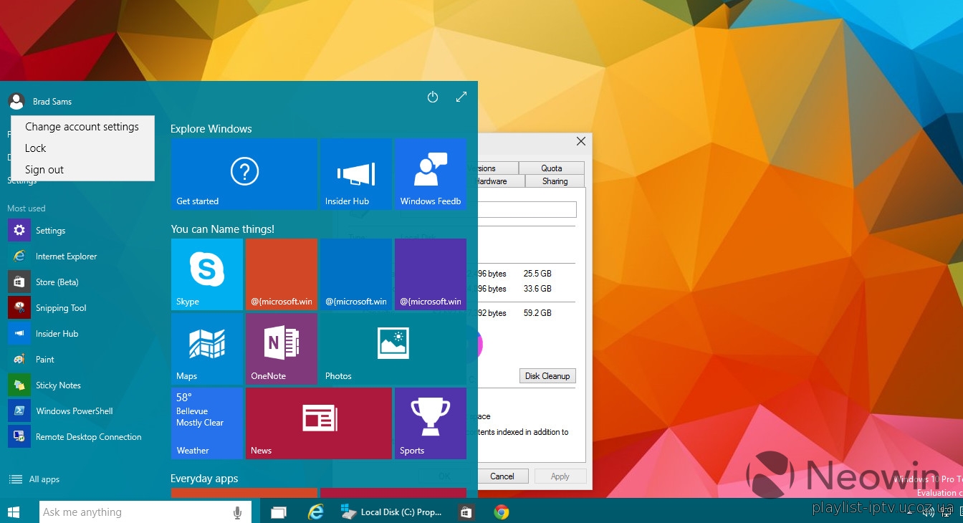Open the Weather tile showing Bellevue
The width and height of the screenshot is (963, 523).
click(207, 423)
